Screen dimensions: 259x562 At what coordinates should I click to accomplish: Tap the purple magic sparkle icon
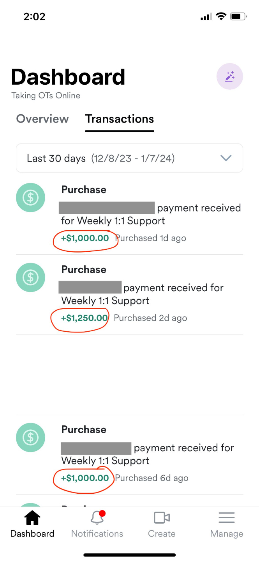click(x=230, y=76)
